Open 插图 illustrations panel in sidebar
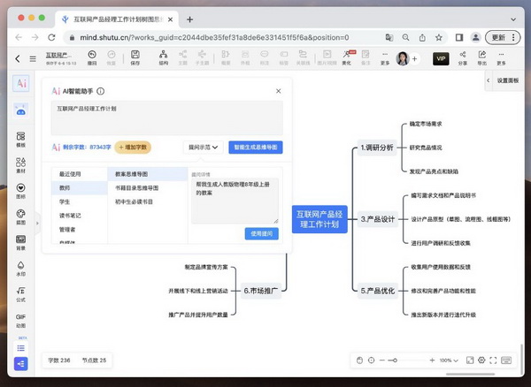Screen dimensions: 531x387 20,216
